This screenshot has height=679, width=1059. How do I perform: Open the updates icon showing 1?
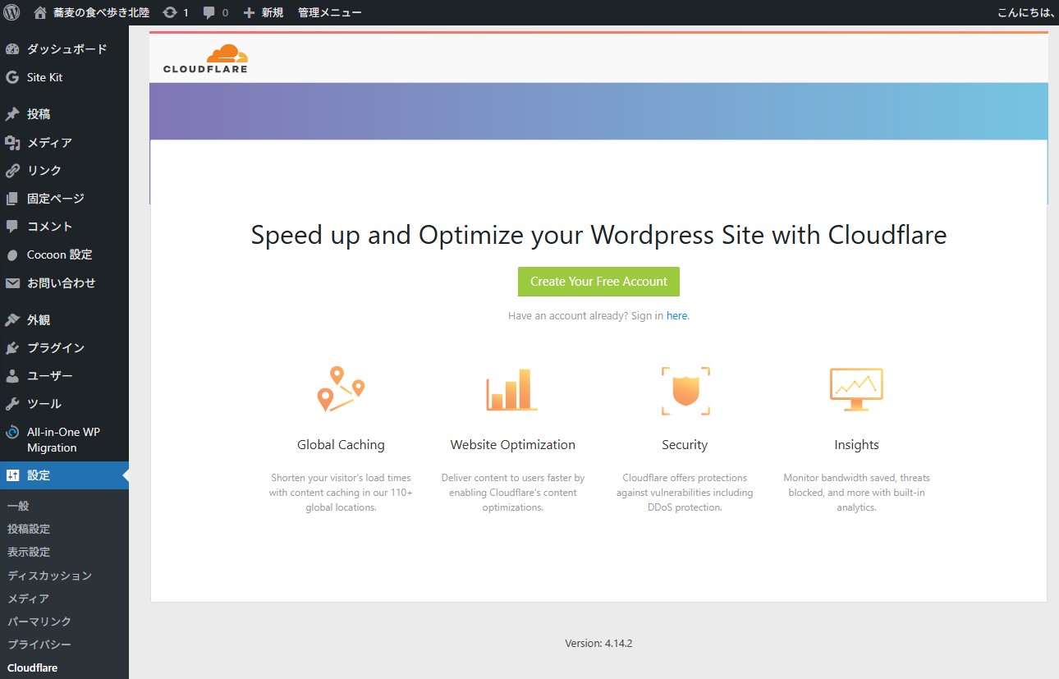point(170,12)
